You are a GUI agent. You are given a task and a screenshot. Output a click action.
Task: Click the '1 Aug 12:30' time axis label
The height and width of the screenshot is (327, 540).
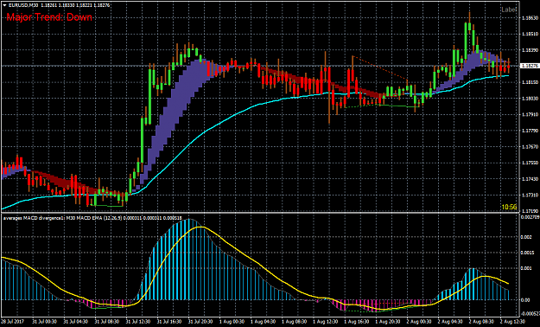(325, 321)
